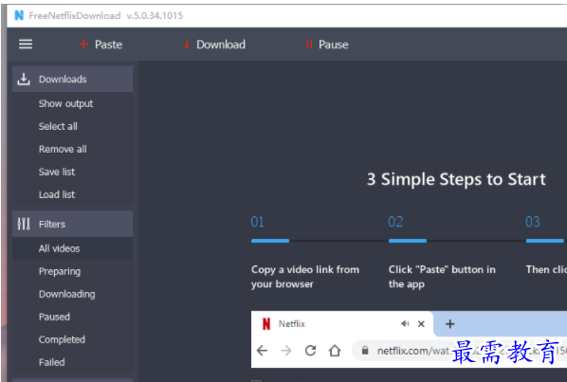Click the Netflix browser tab
This screenshot has height=382, width=567.
(x=341, y=324)
